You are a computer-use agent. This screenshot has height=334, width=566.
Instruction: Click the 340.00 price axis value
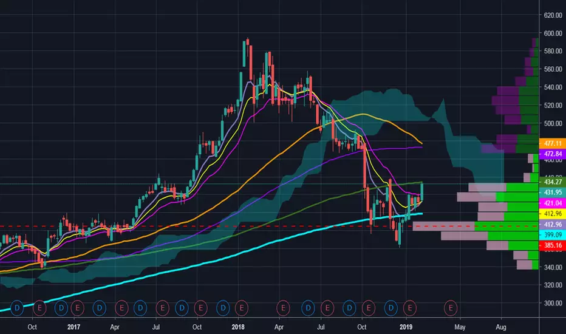coord(553,267)
